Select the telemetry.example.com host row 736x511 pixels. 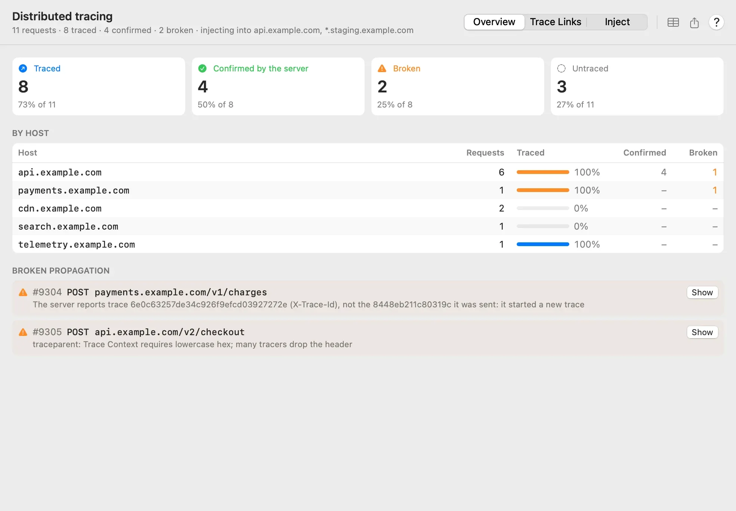[x=368, y=244]
